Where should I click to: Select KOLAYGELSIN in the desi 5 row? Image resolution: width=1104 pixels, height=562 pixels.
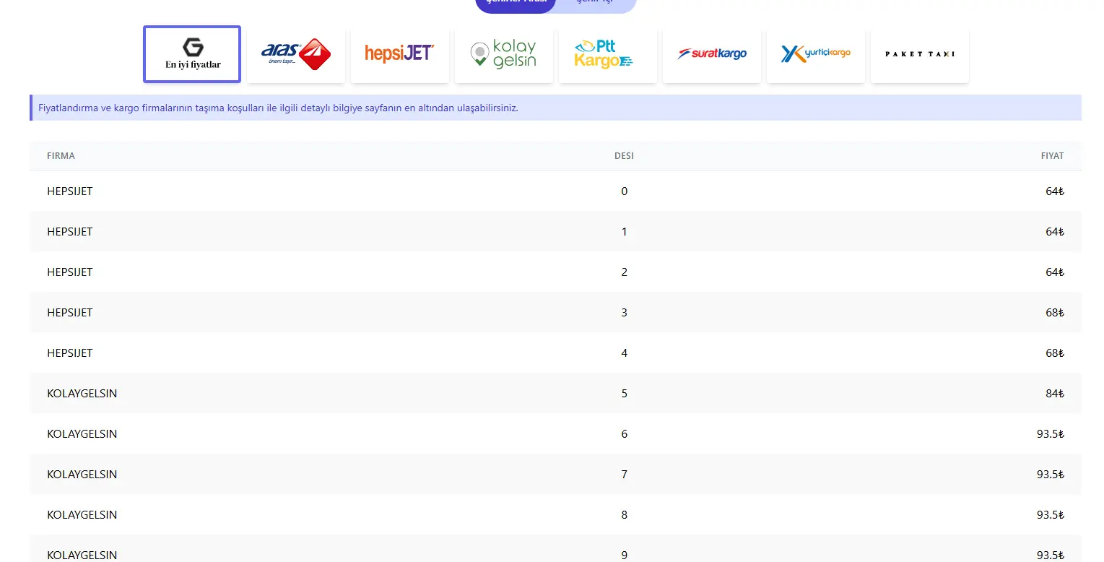(x=82, y=394)
